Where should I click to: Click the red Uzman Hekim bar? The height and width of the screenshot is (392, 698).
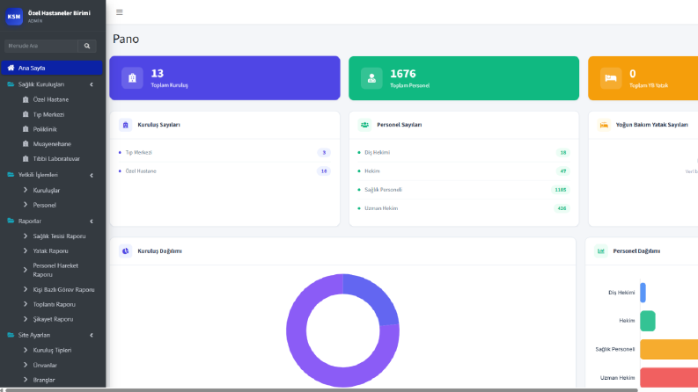pos(669,378)
